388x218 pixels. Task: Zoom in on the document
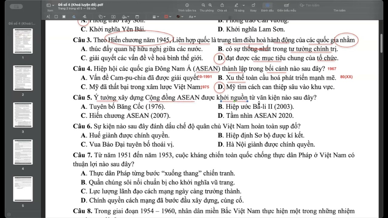click(x=210, y=5)
